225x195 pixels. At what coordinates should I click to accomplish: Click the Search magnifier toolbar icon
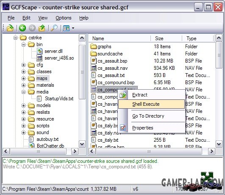[54, 28]
